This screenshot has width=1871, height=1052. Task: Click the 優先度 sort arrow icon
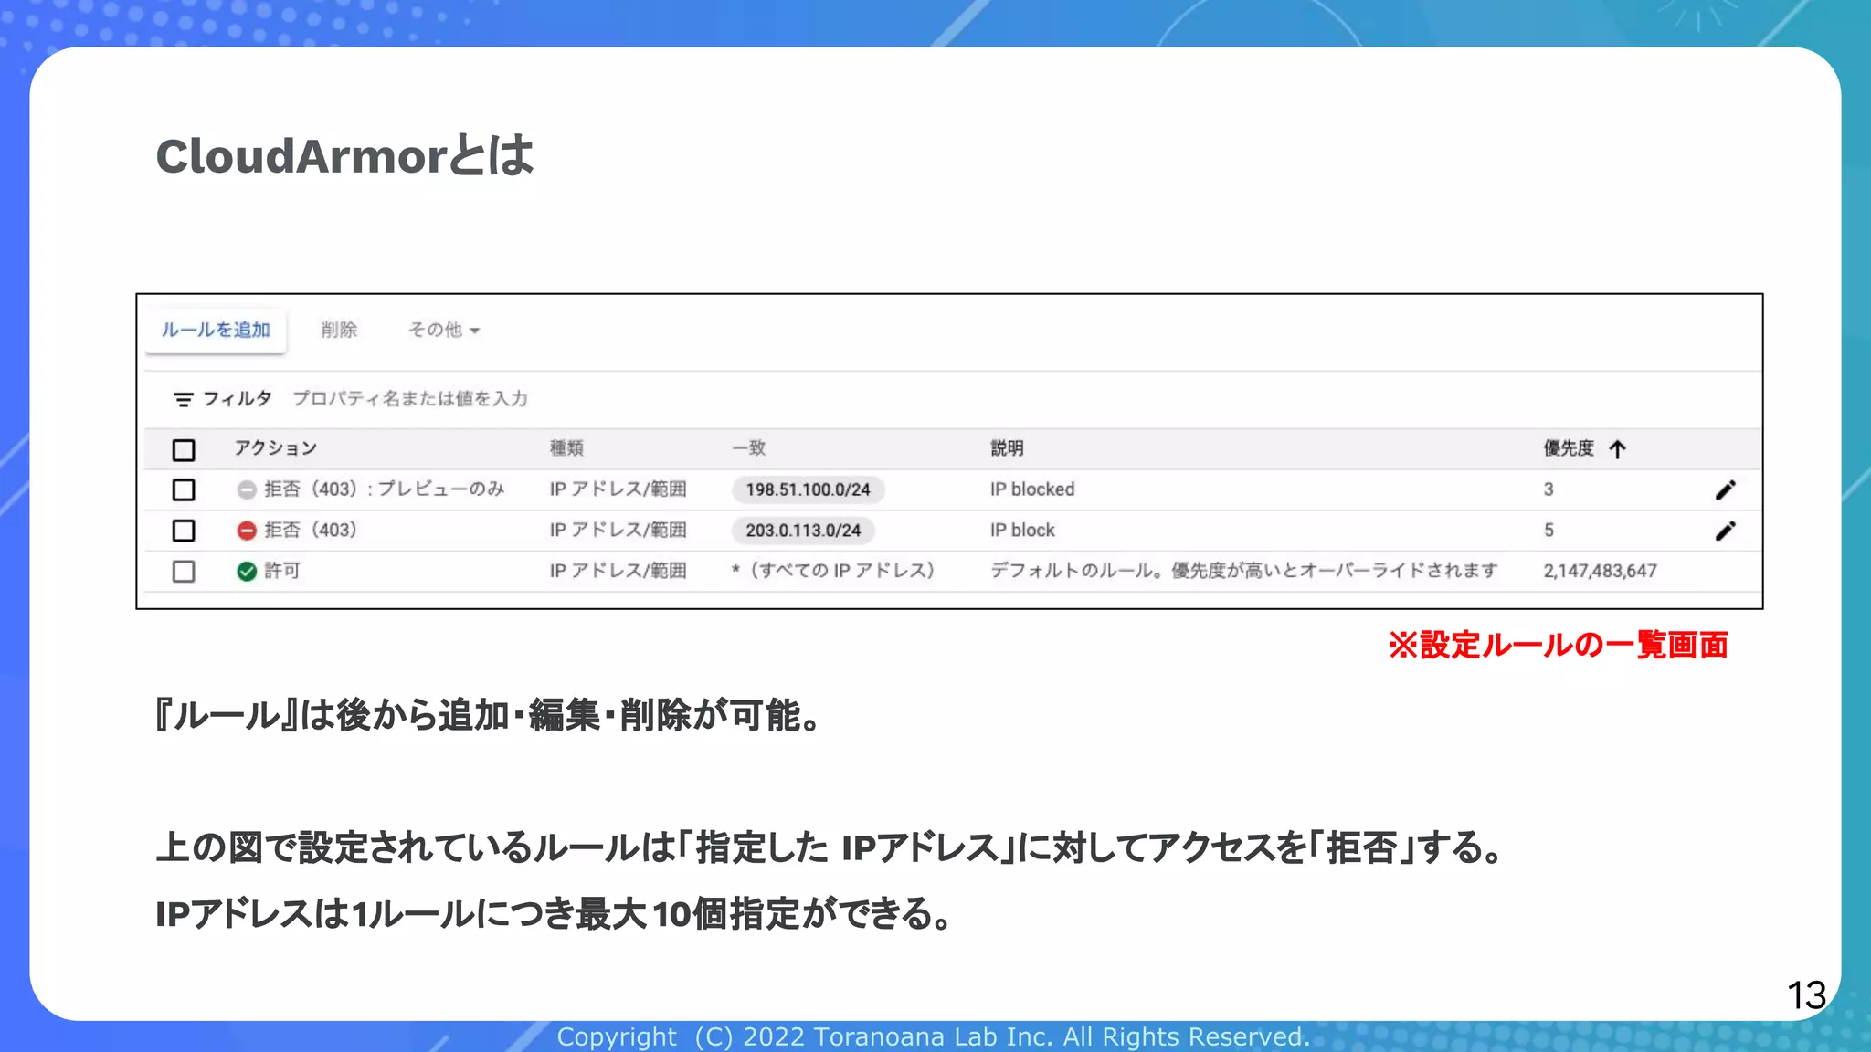click(1618, 449)
